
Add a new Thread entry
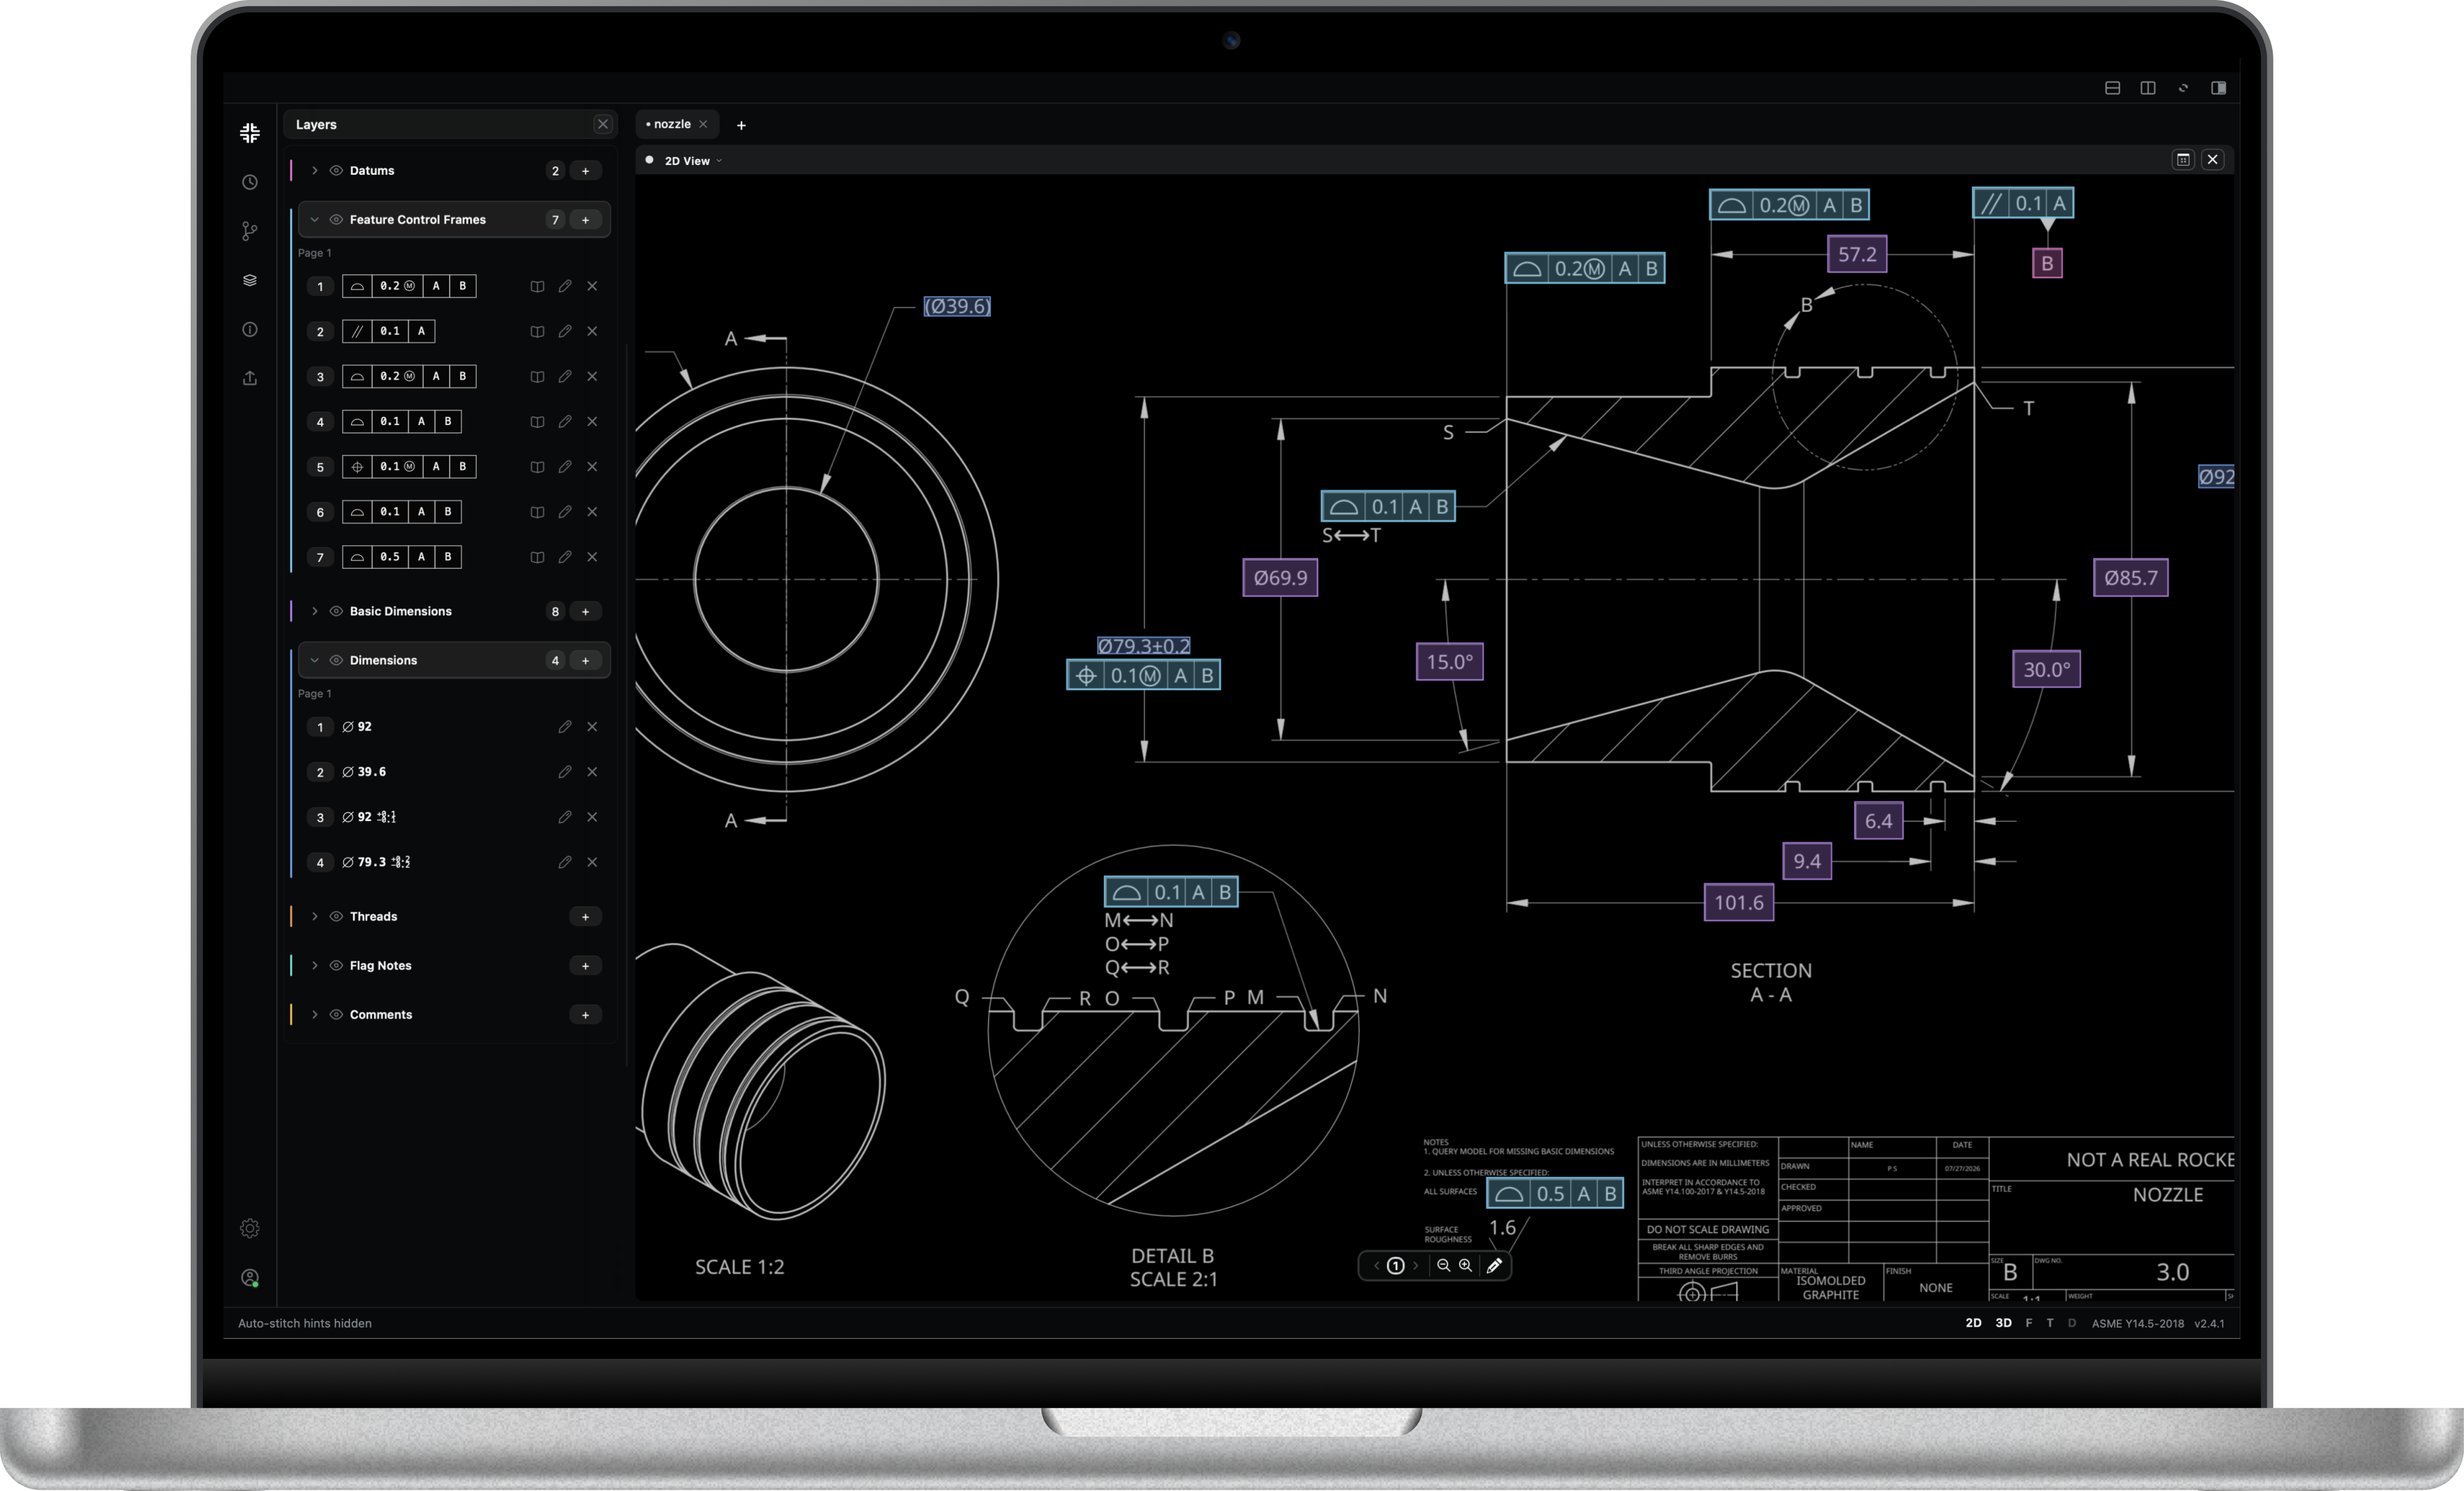585,916
